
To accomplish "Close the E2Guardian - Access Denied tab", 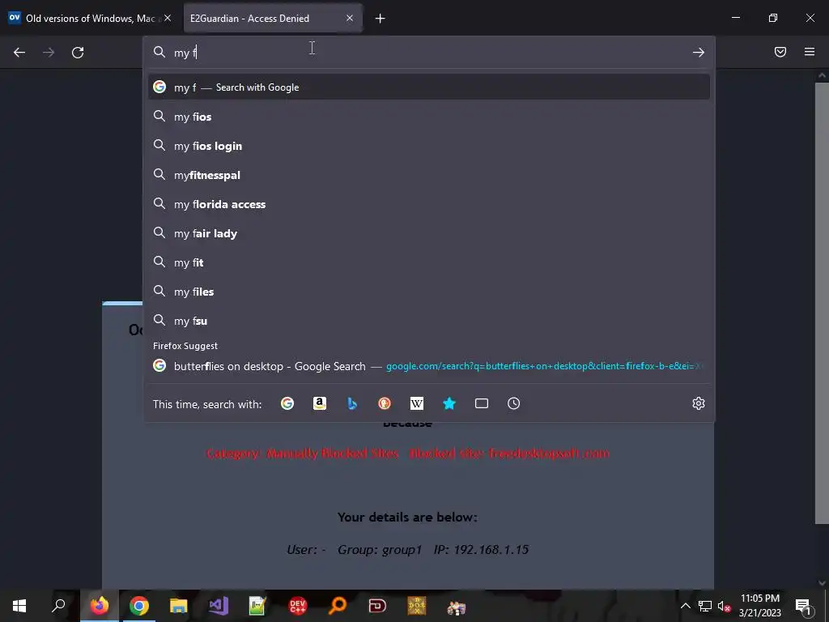I will click(x=350, y=18).
